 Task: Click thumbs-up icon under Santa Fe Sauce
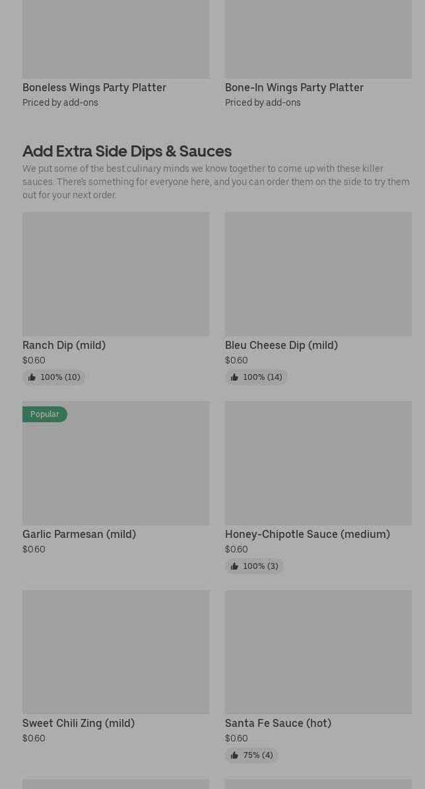pyautogui.click(x=234, y=755)
